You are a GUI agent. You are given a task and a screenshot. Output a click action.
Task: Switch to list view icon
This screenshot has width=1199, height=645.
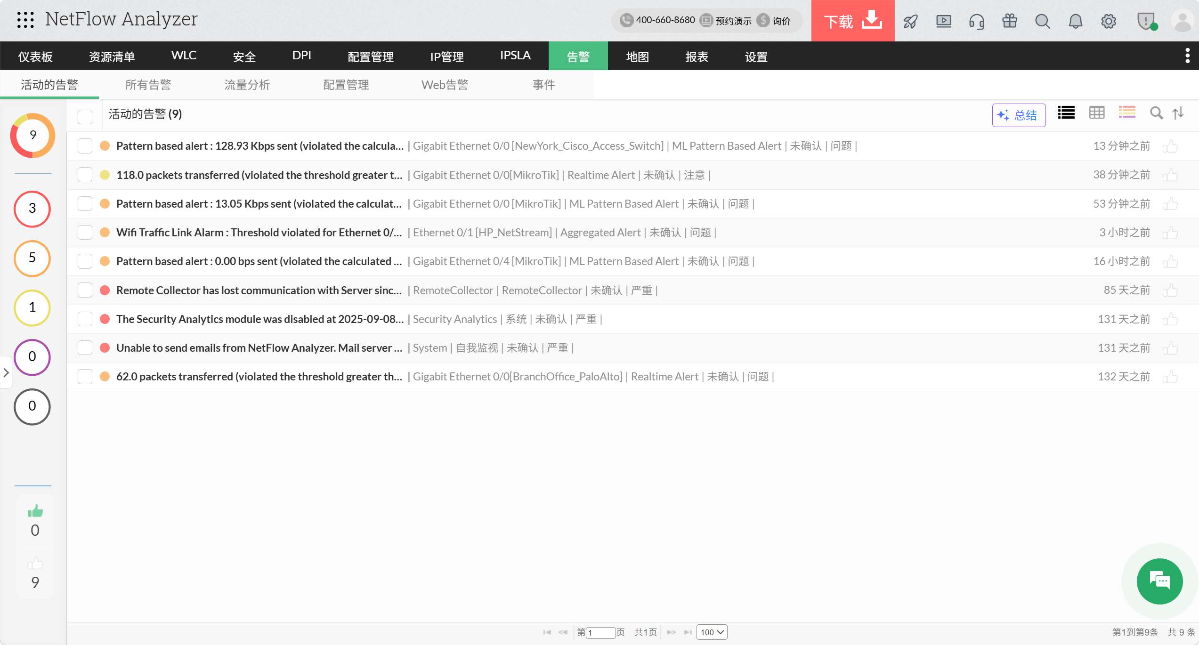point(1066,113)
